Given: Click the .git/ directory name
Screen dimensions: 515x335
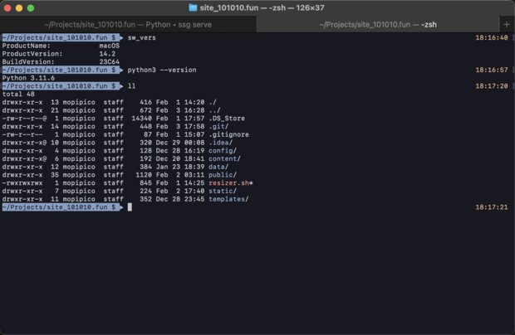Looking at the screenshot, I should pos(218,127).
